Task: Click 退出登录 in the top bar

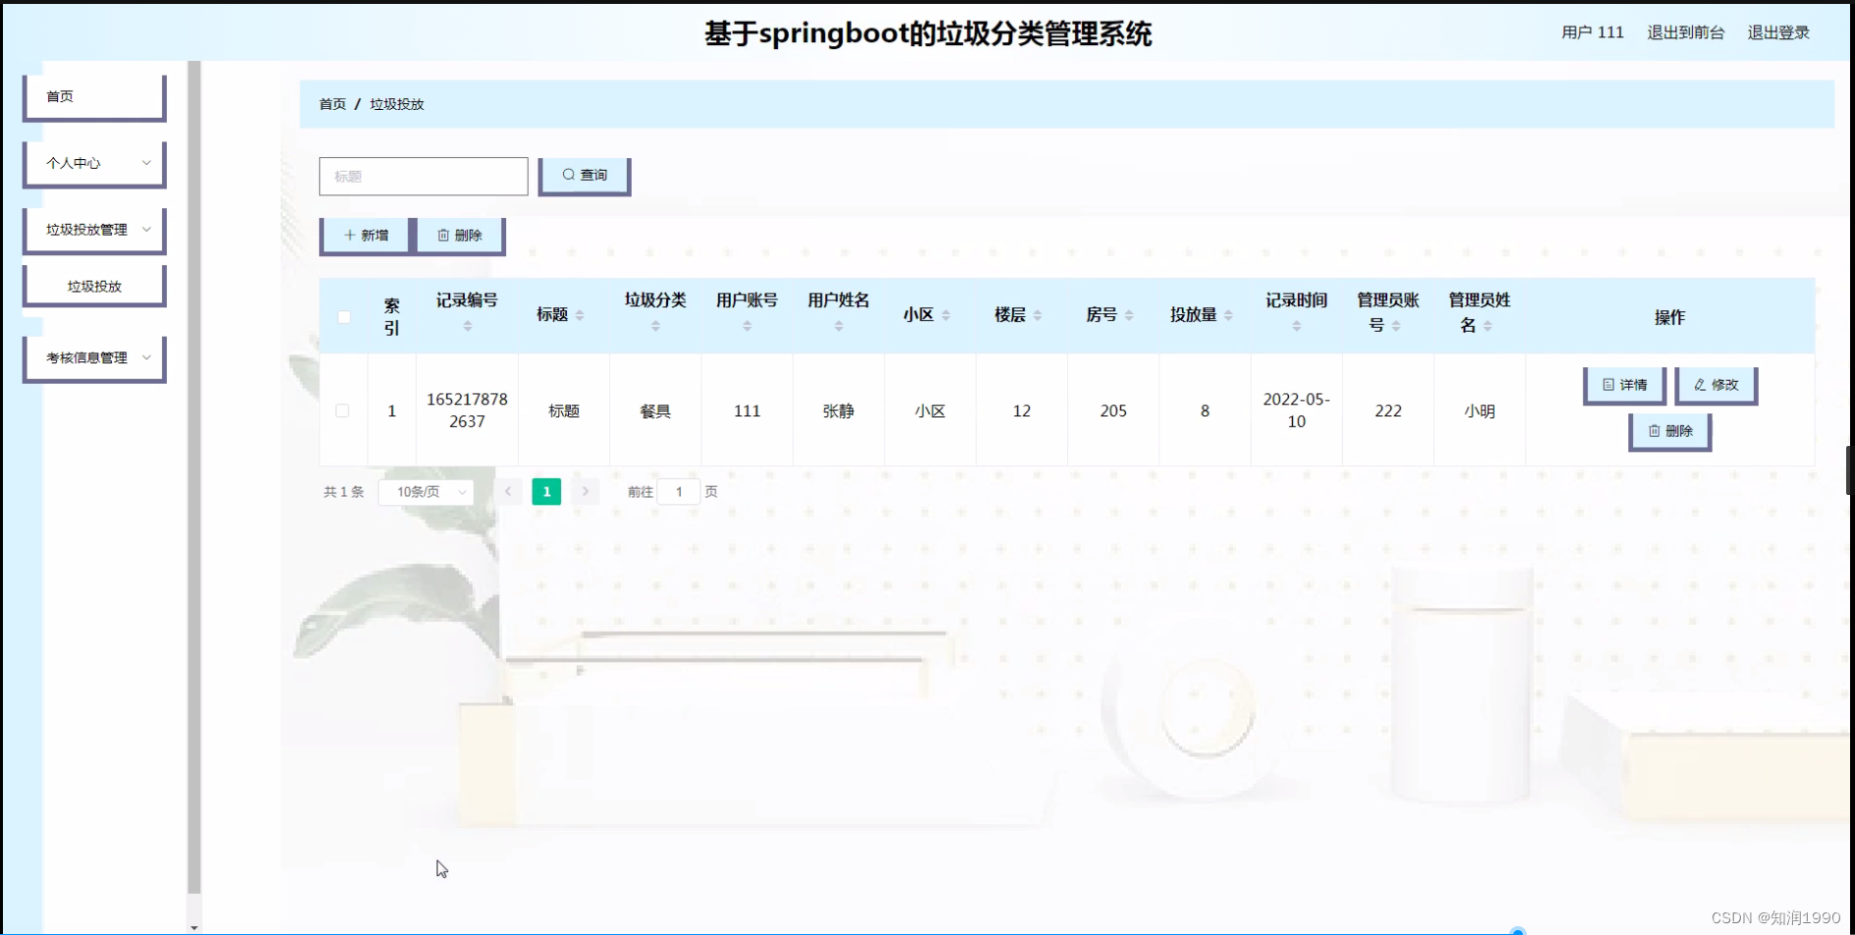Action: [1778, 31]
